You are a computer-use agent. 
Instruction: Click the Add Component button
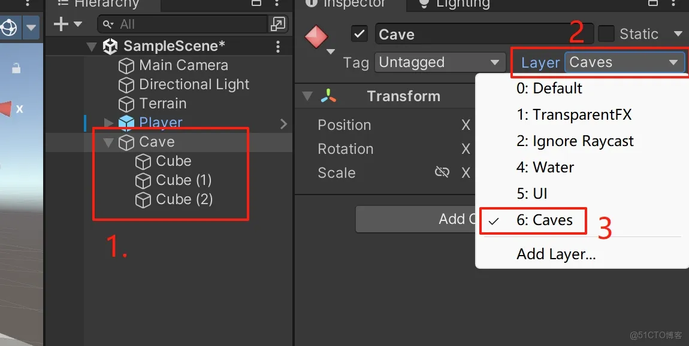pos(419,219)
